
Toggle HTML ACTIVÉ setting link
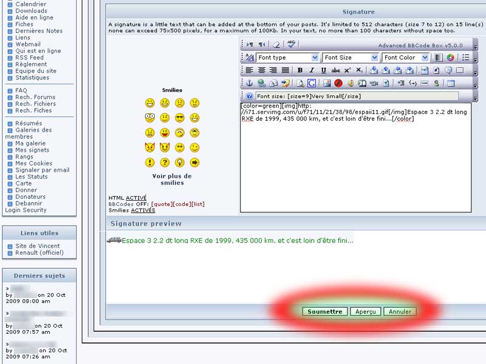(136, 198)
